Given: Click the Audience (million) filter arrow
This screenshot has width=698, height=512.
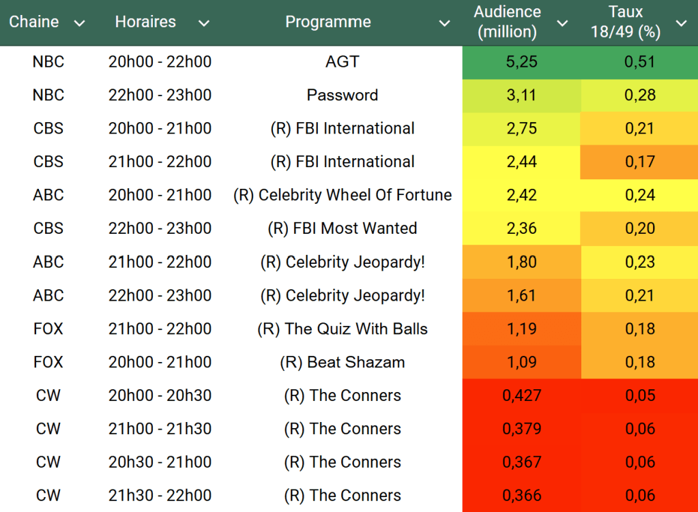Looking at the screenshot, I should pos(562,23).
